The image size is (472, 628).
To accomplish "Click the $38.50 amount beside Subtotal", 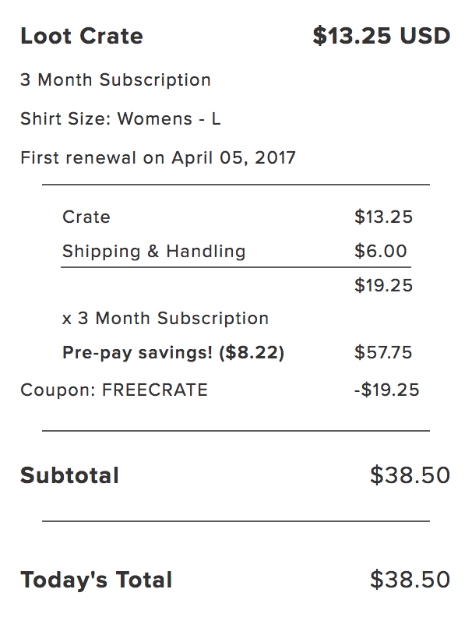I will 410,476.
